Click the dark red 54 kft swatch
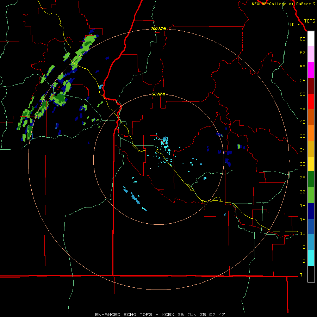The width and height of the screenshot is (317, 317). pos(311,86)
